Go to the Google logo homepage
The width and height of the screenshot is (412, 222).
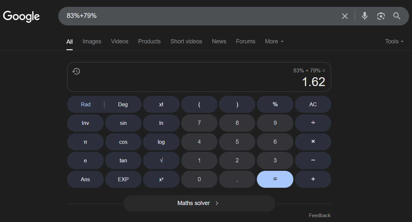[x=22, y=16]
